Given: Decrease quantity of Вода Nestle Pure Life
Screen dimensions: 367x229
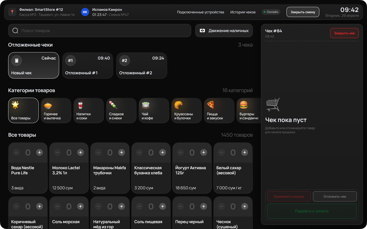Looking at the screenshot, I should click(16, 152).
